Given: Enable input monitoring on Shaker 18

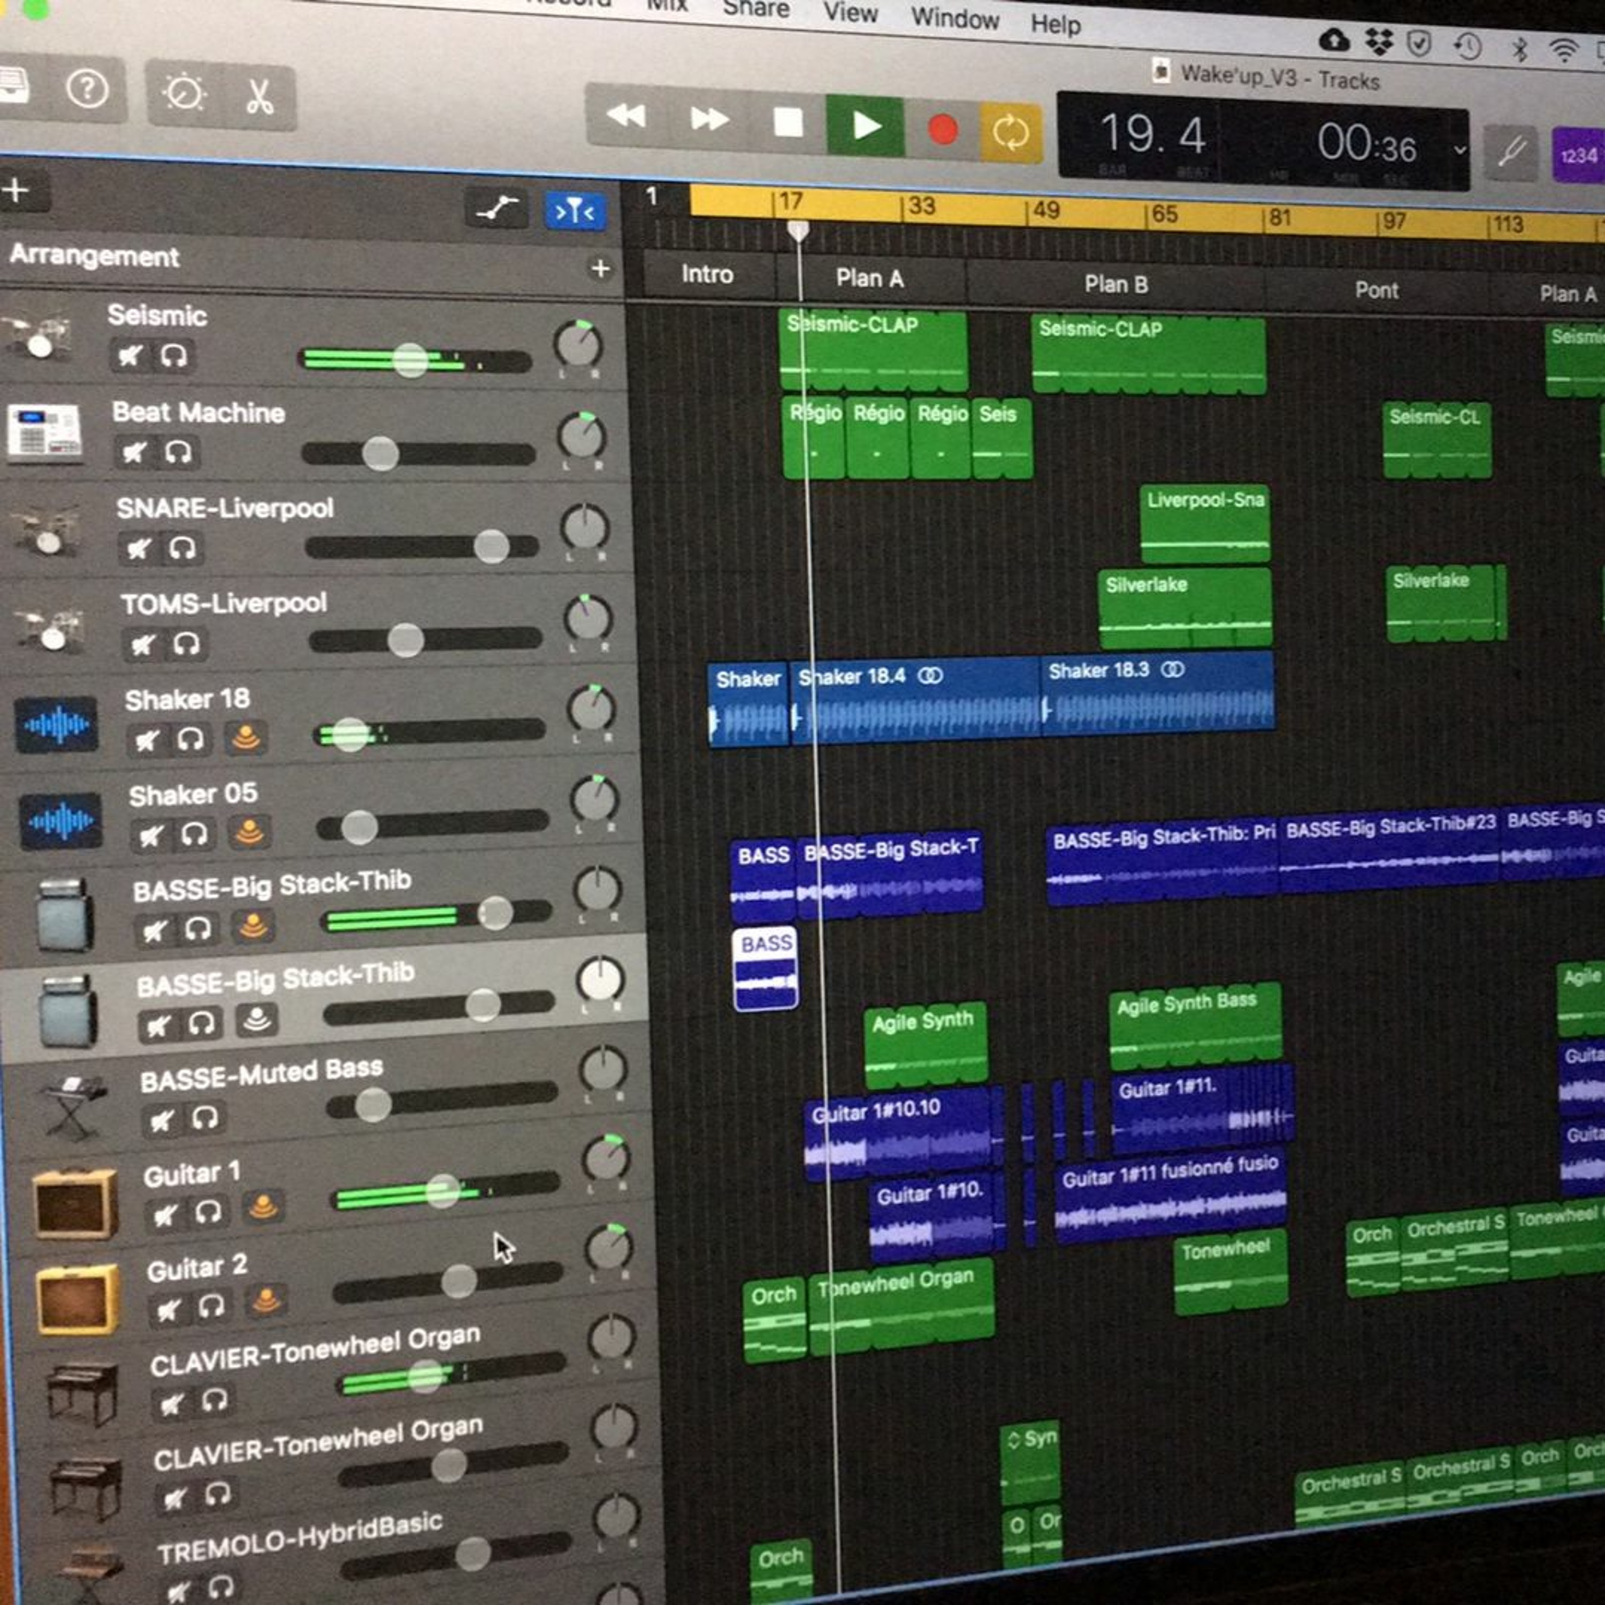Looking at the screenshot, I should (245, 738).
